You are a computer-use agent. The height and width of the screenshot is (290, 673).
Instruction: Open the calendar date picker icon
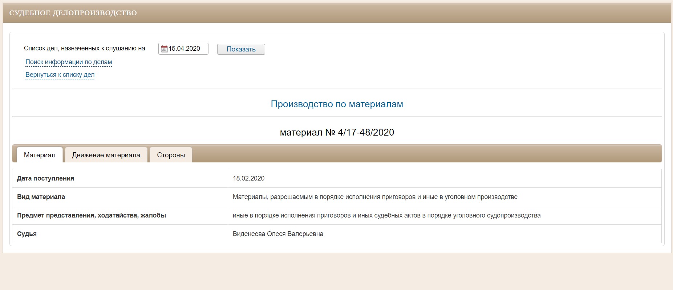164,49
